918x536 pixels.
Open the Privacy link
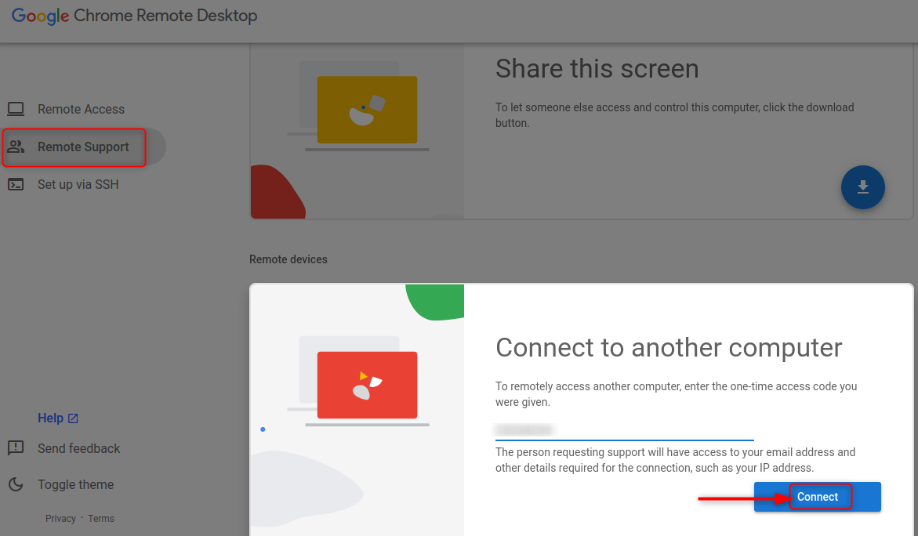tap(60, 519)
